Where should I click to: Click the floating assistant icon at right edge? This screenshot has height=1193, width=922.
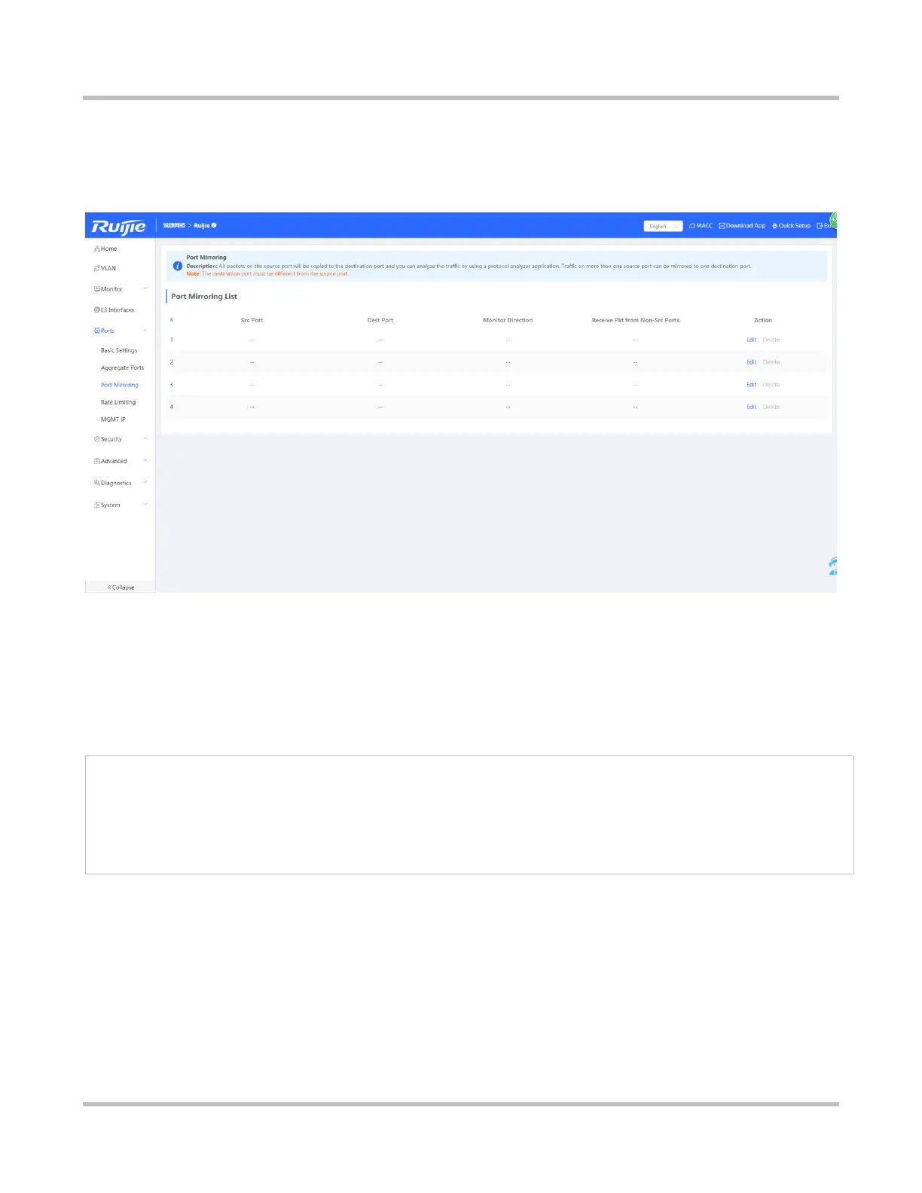tap(832, 566)
